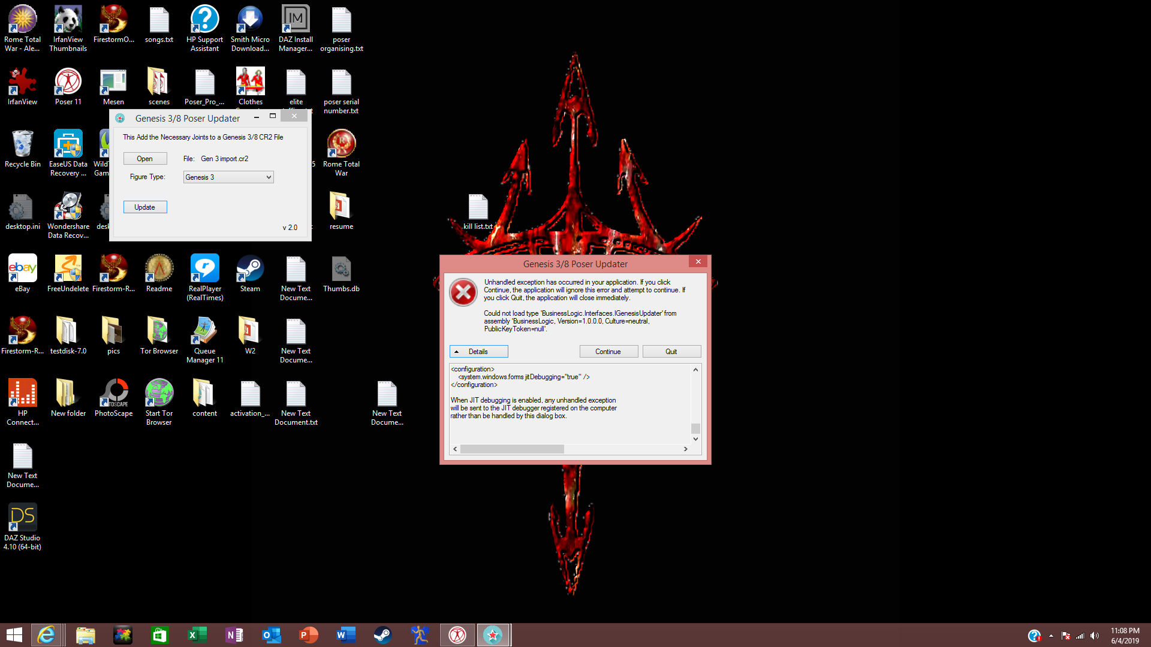Select the Recycle Bin
Screen dimensions: 1151x647
(x=23, y=149)
